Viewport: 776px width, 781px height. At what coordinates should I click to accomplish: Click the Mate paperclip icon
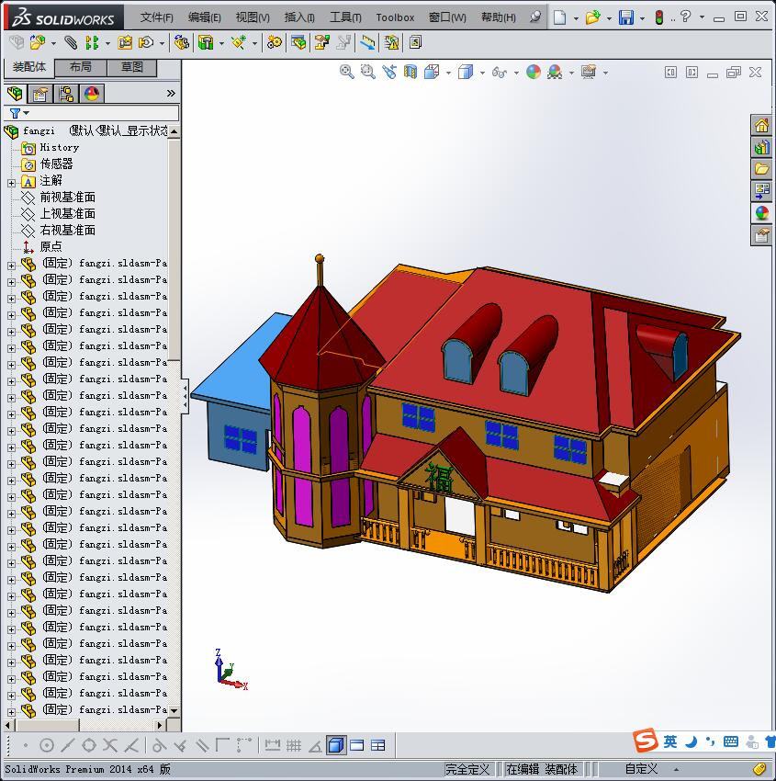(71, 43)
